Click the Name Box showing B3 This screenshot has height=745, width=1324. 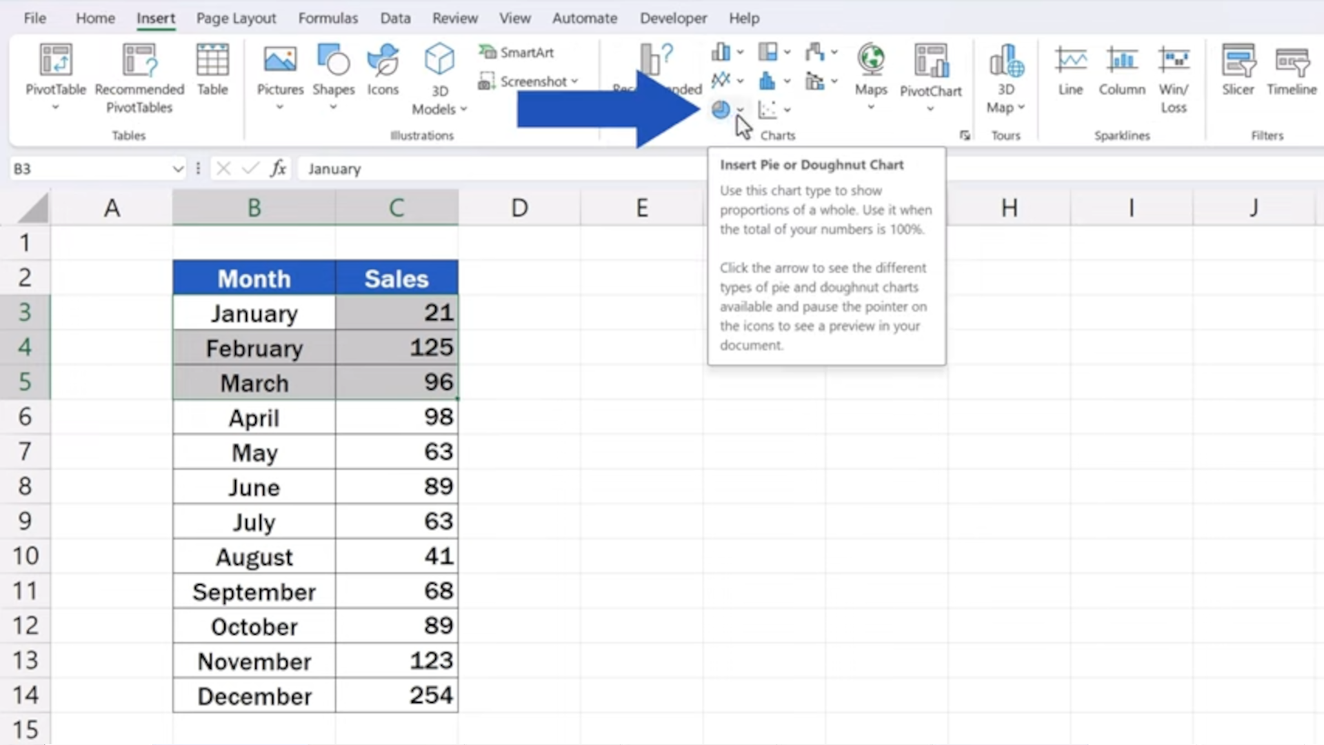(x=90, y=168)
